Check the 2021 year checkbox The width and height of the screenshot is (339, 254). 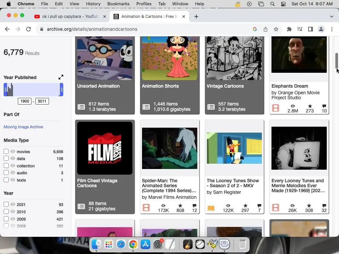click(x=6, y=204)
